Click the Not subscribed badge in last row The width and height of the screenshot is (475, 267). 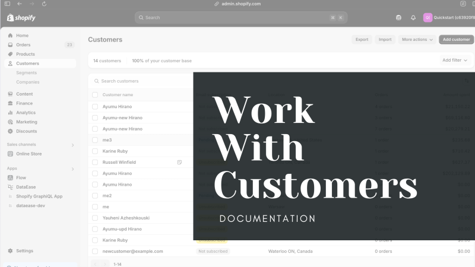(x=213, y=251)
